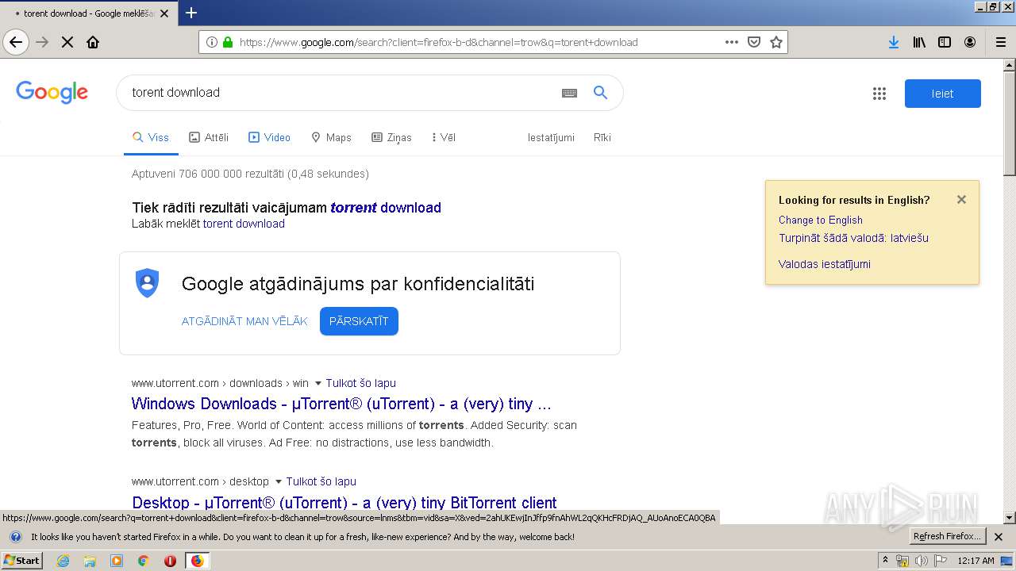
Task: Switch to the Ziņas news tab
Action: click(x=391, y=137)
